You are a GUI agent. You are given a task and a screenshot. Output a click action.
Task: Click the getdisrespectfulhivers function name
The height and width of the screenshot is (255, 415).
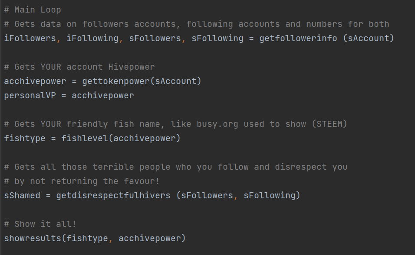[x=113, y=195]
